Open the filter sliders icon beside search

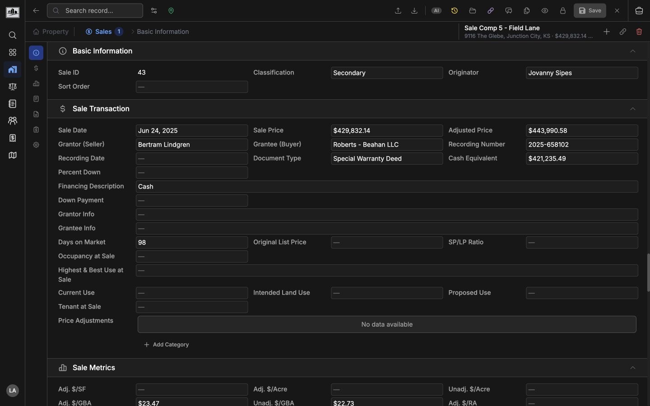click(154, 11)
